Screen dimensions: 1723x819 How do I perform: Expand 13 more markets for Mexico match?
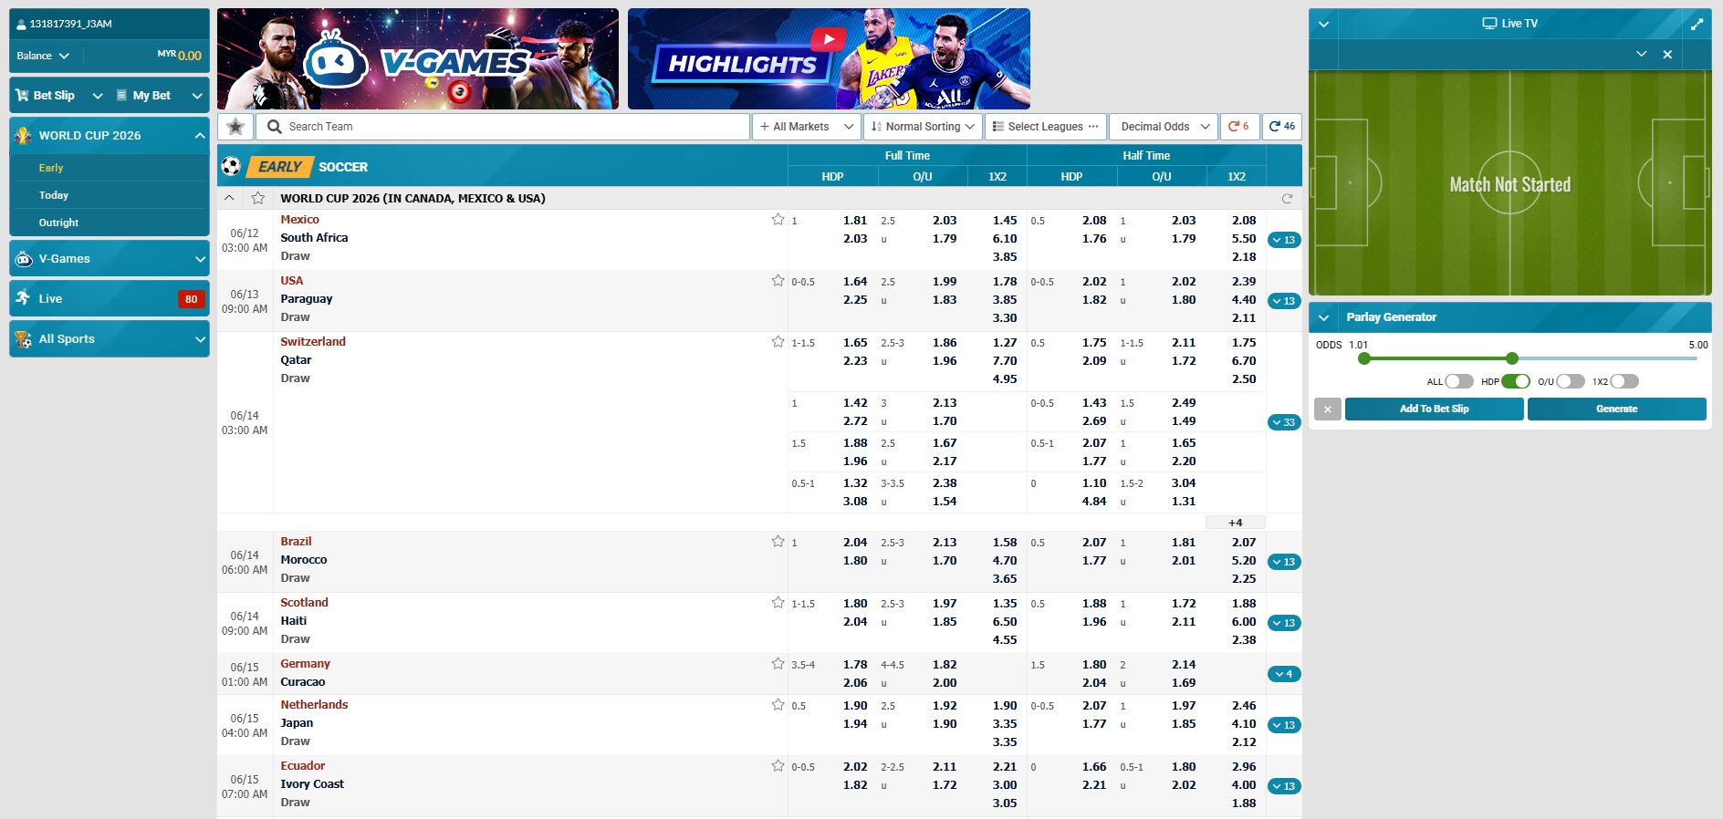pos(1284,240)
